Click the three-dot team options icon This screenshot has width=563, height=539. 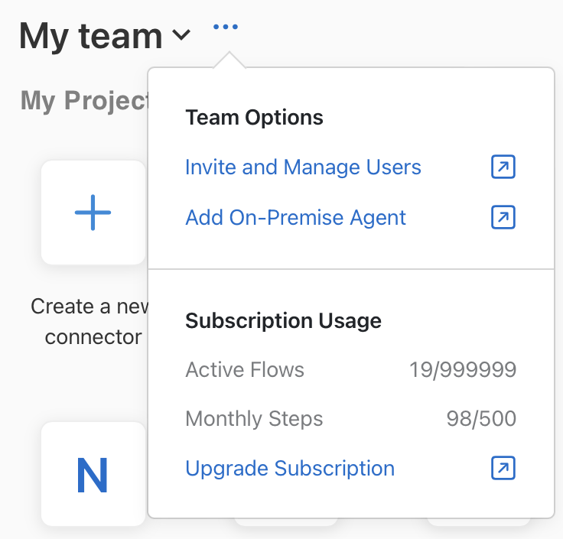pos(226,28)
